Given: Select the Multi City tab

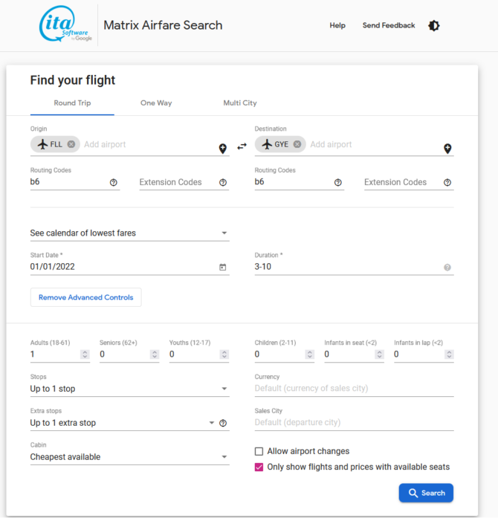Looking at the screenshot, I should pos(240,103).
